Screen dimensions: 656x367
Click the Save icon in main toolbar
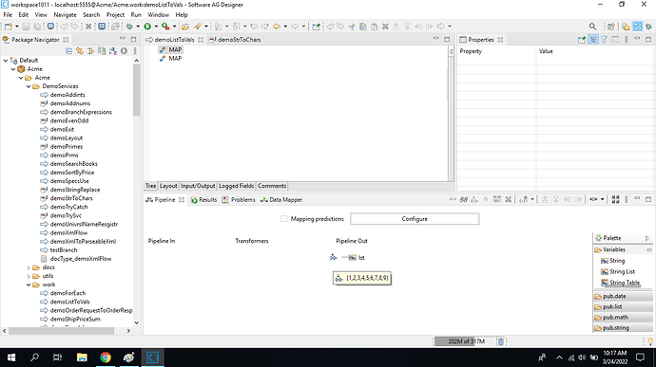click(x=26, y=27)
